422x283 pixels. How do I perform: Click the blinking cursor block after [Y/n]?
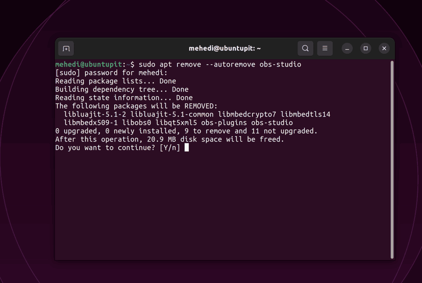(187, 148)
